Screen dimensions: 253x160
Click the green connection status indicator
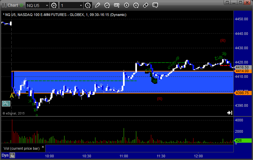click(22, 5)
